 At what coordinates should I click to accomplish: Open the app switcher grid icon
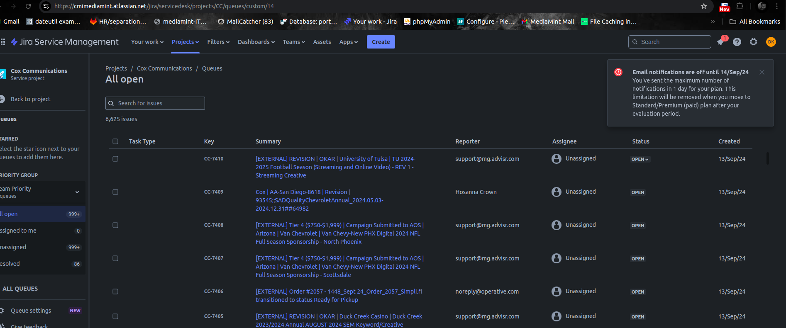coord(3,42)
